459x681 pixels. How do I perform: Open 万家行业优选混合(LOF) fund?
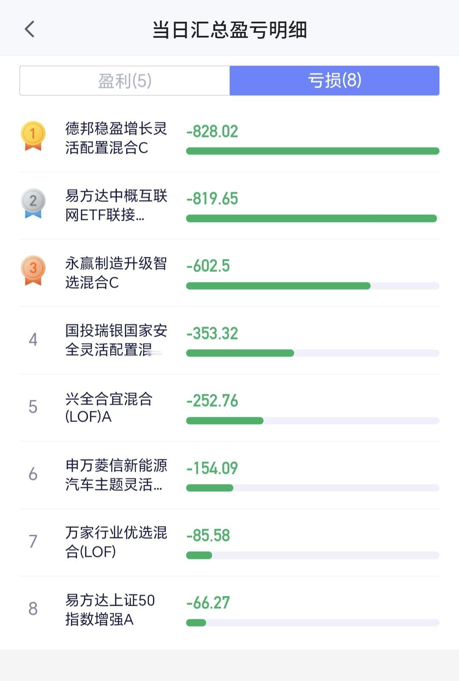click(x=229, y=542)
